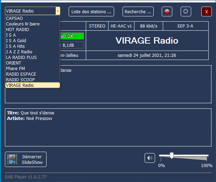216x182 pixels.
Task: Click the HE-AAC v1 codec cell
Action: click(x=121, y=26)
